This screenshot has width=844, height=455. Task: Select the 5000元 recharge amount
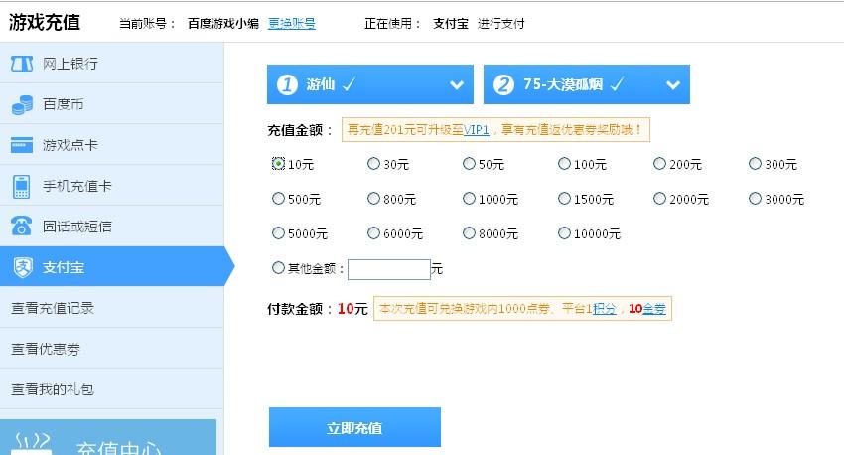tap(278, 232)
